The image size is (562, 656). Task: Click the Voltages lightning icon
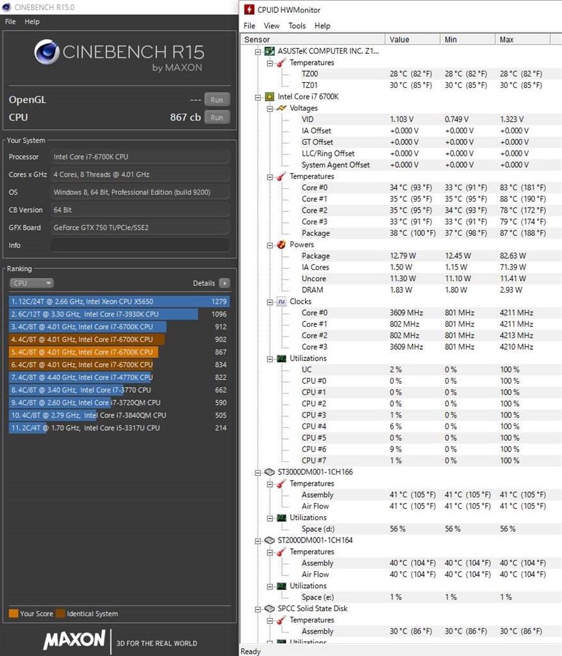(281, 108)
